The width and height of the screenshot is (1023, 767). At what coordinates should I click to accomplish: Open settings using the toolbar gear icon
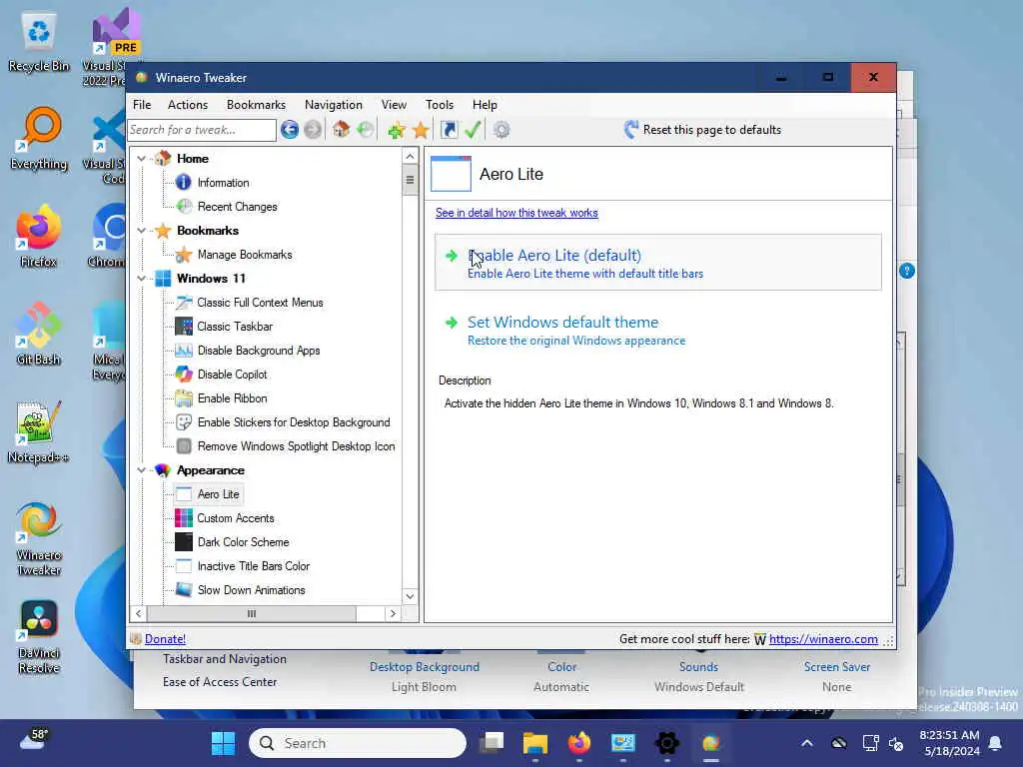[502, 130]
